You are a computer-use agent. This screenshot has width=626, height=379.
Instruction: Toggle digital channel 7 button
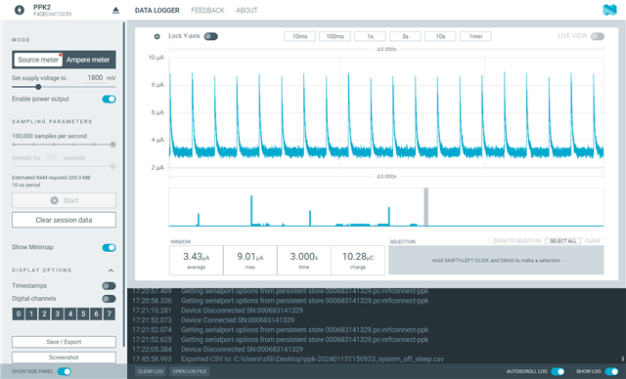pyautogui.click(x=110, y=314)
